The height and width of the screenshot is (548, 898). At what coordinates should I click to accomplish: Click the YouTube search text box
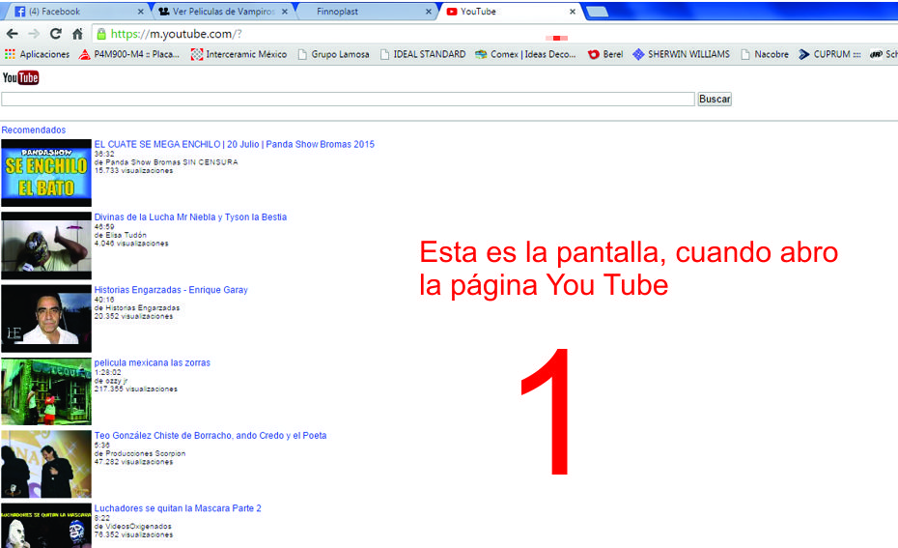pos(349,99)
